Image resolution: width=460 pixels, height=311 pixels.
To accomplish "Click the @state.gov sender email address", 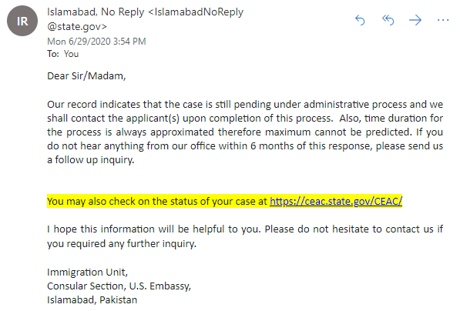I will (77, 27).
